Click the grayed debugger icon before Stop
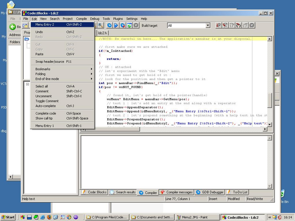This screenshot has width=295, height=221. coord(245,25)
